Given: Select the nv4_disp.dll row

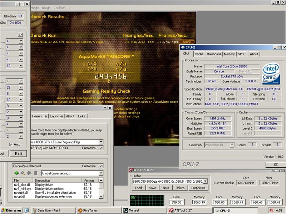Looking at the screenshot, I should tap(55, 185).
